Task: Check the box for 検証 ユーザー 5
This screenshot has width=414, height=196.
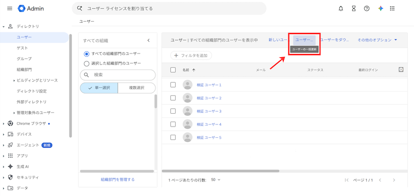Action: pyautogui.click(x=173, y=137)
